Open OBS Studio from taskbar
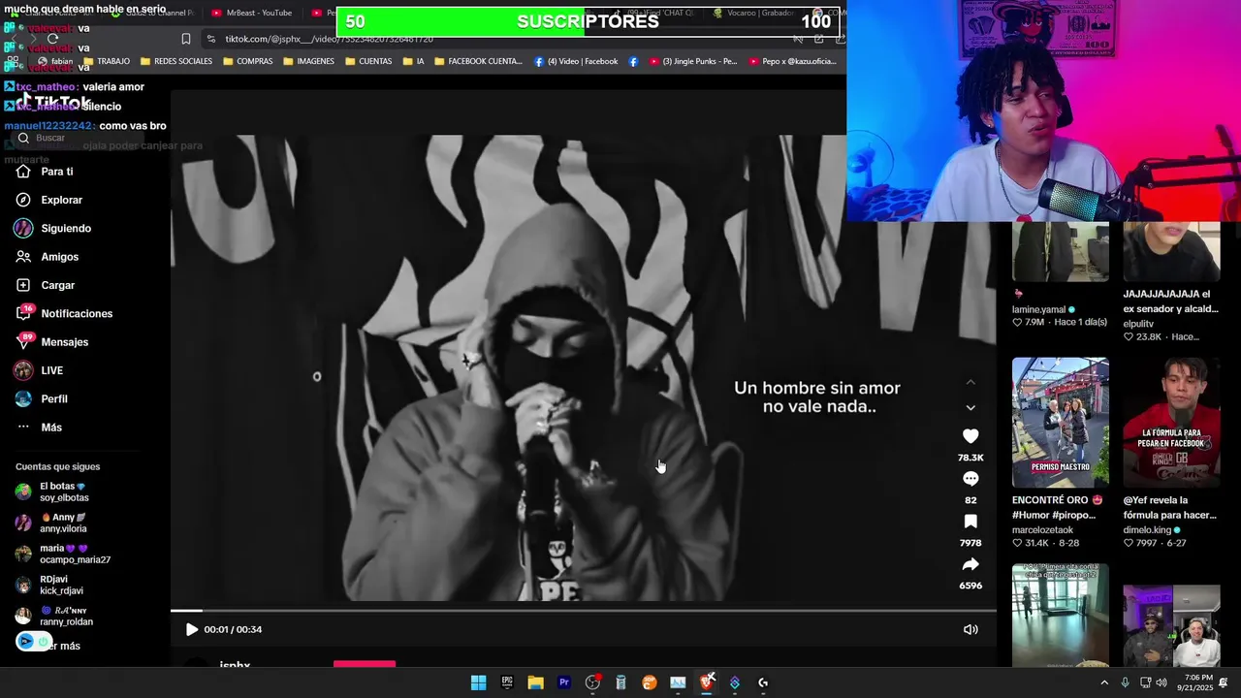The height and width of the screenshot is (698, 1241). (x=592, y=682)
